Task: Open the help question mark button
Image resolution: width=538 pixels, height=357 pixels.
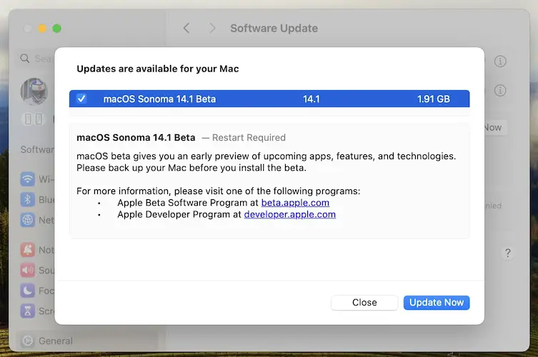Action: [x=508, y=253]
